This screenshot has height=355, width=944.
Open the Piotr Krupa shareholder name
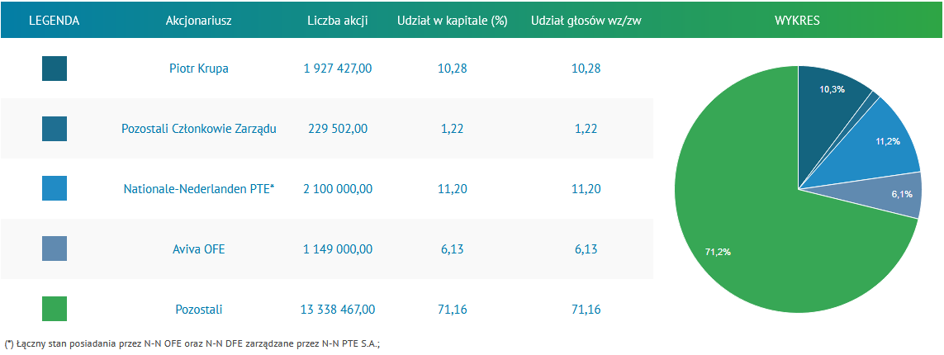199,69
